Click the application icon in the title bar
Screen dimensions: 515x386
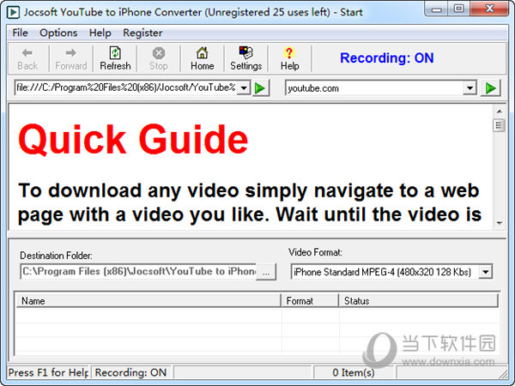(x=14, y=13)
